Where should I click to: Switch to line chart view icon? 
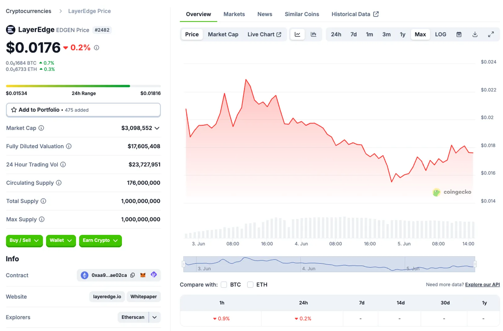[297, 34]
